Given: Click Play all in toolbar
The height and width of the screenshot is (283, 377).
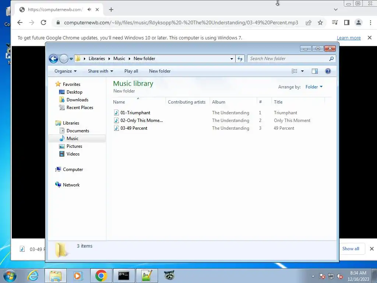Looking at the screenshot, I should pos(131,71).
